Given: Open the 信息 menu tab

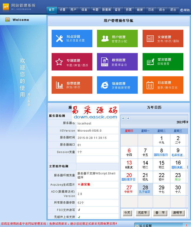Looking at the screenshot, I should [84, 10].
